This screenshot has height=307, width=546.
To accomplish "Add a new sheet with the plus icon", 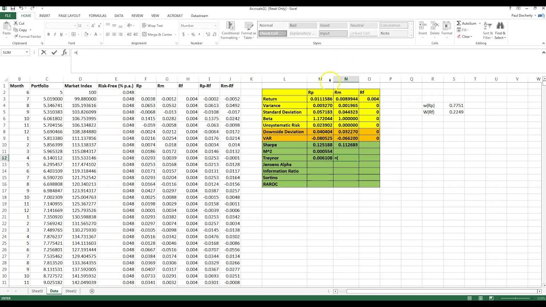I will [x=92, y=291].
